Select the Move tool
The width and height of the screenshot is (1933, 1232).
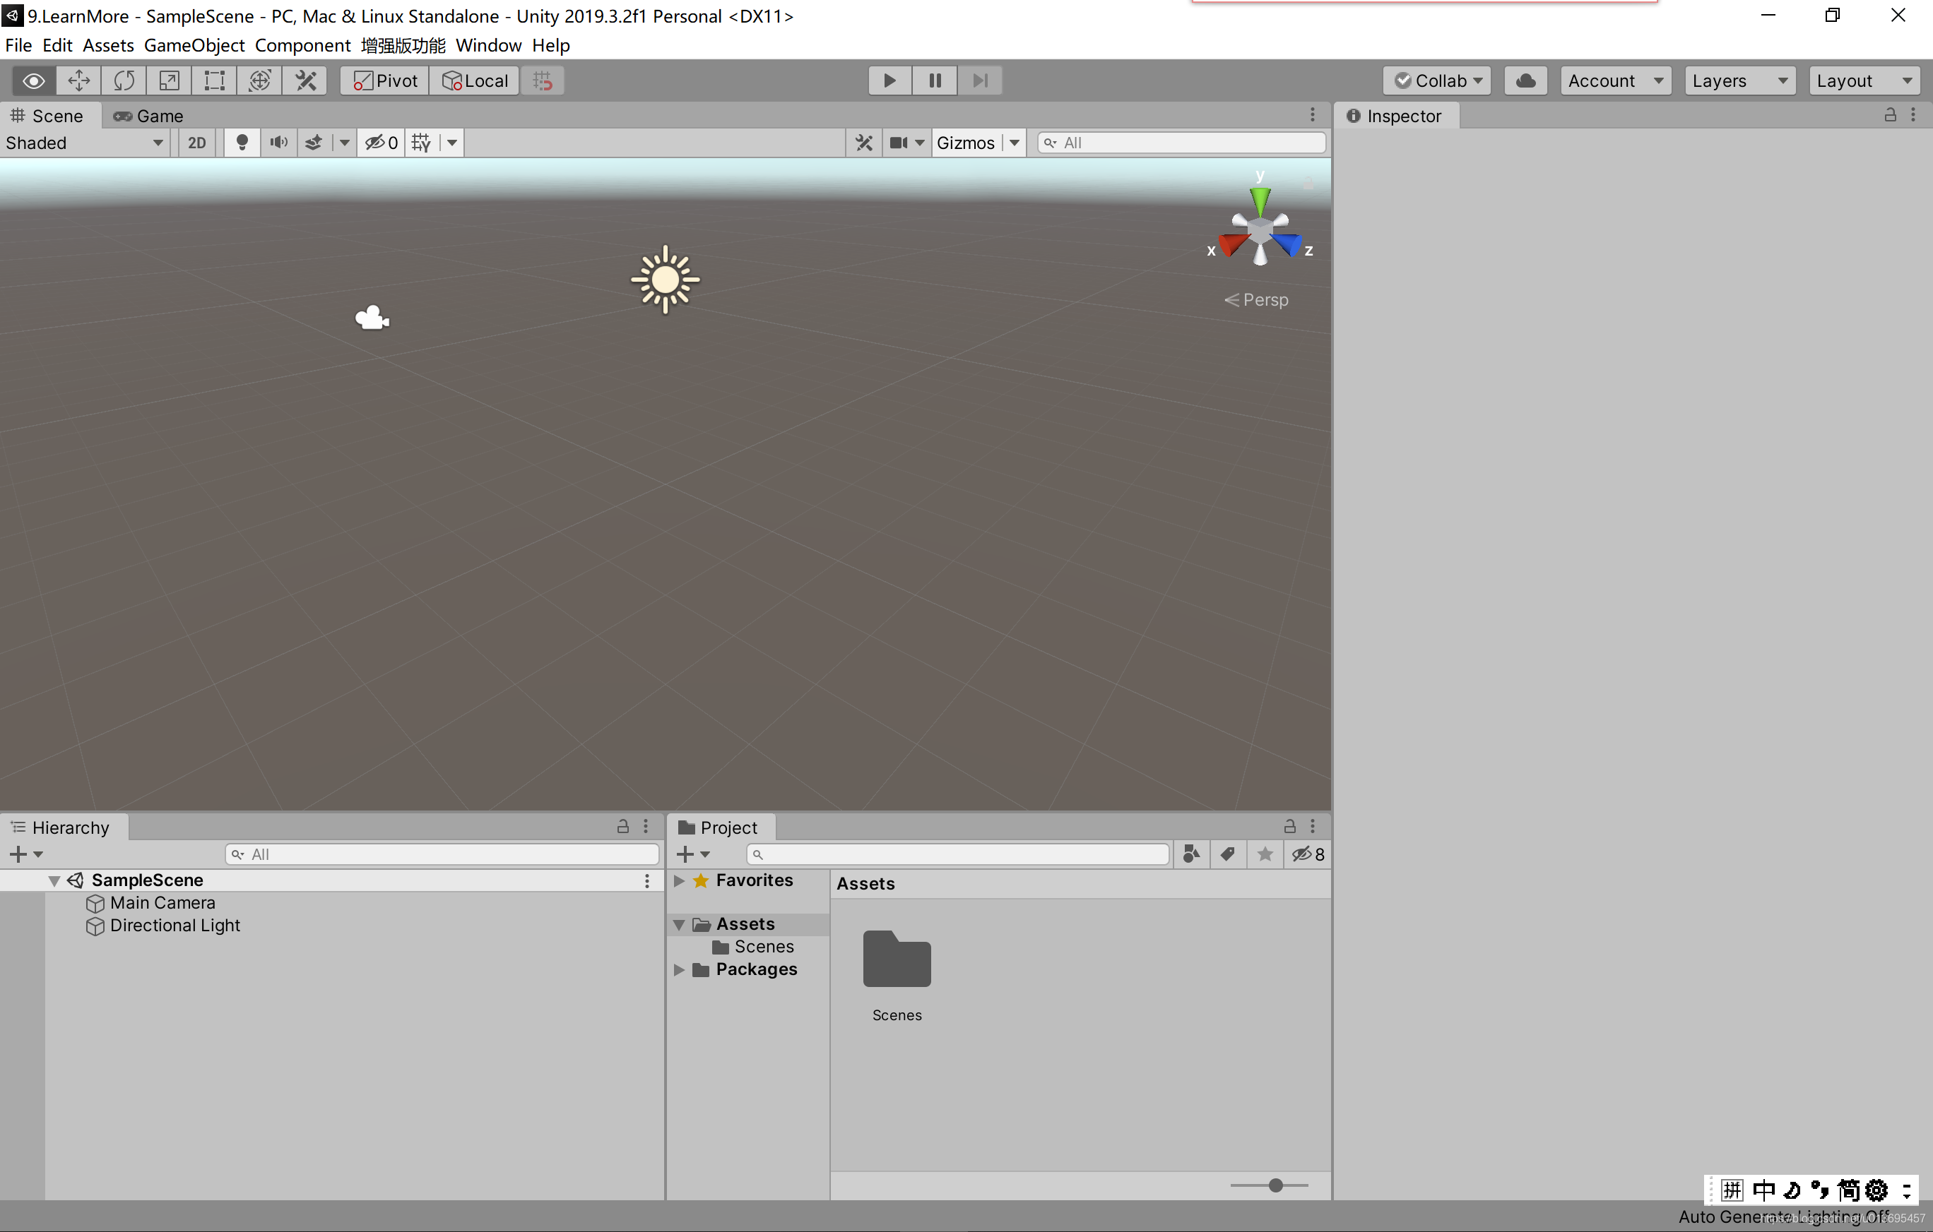(78, 80)
